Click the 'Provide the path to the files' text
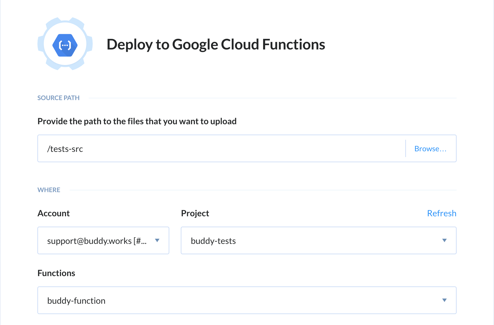 pos(137,121)
